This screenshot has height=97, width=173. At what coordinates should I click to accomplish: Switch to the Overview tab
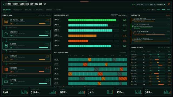pos(7,10)
